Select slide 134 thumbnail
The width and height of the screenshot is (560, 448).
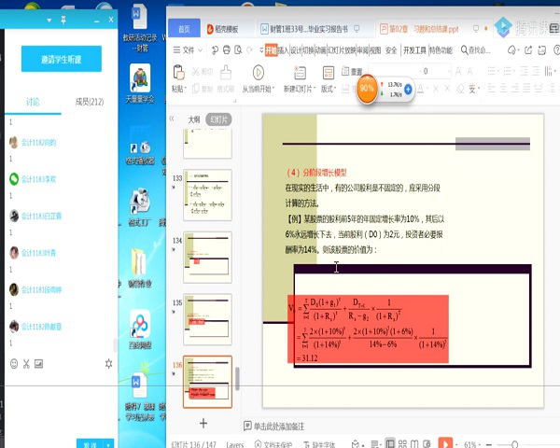(x=207, y=258)
